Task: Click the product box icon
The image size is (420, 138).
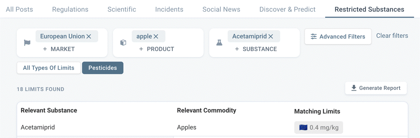Action: (123, 43)
